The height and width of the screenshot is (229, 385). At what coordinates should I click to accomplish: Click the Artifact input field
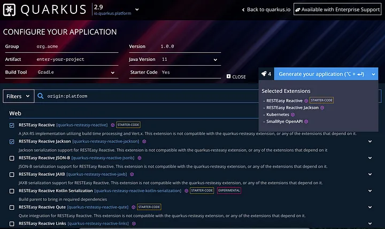click(77, 59)
